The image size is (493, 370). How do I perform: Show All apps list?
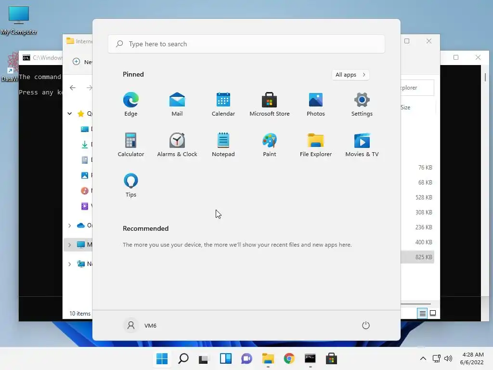pos(350,75)
